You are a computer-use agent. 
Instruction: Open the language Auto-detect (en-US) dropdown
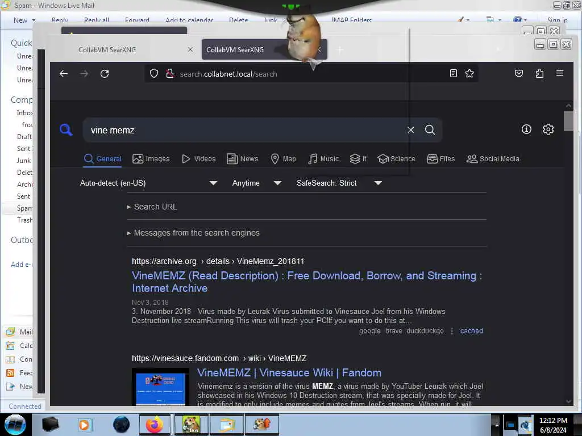[x=148, y=183]
